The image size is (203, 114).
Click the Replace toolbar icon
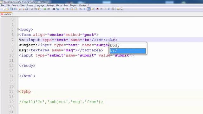point(58,9)
